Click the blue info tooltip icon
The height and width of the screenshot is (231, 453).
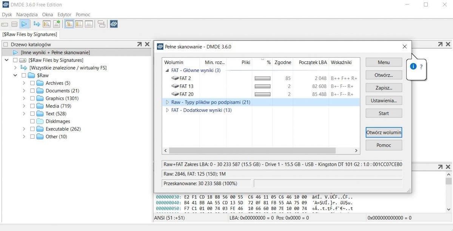(413, 66)
